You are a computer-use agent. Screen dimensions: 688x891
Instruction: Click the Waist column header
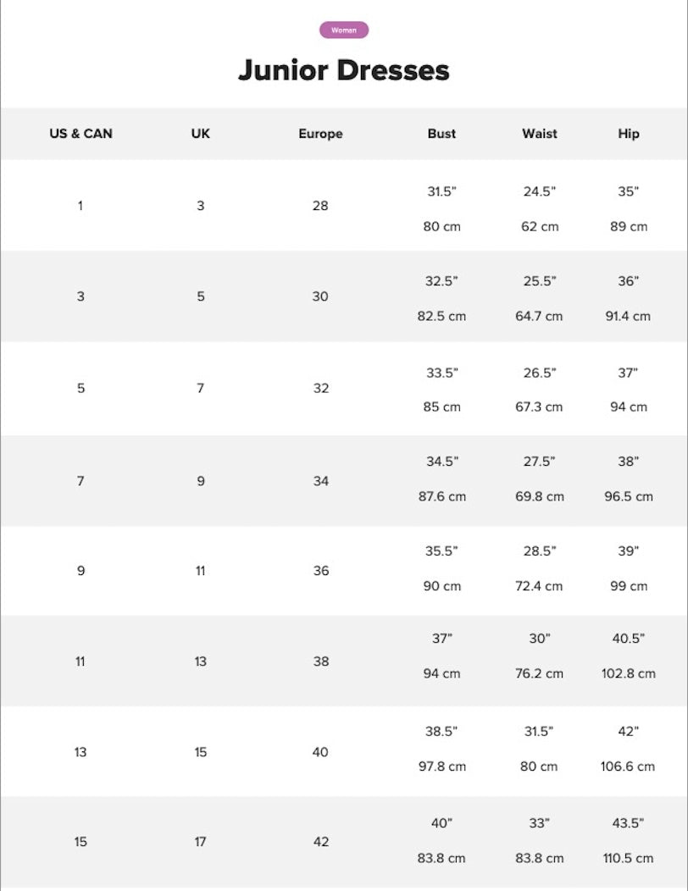[x=540, y=134]
